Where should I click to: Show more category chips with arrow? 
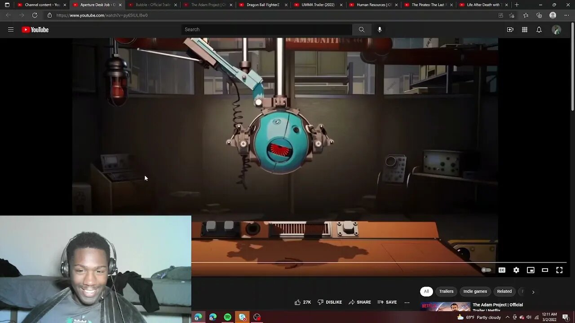click(533, 292)
